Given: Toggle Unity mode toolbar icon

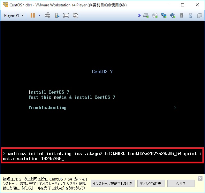Looking at the screenshot, I should [x=76, y=15].
